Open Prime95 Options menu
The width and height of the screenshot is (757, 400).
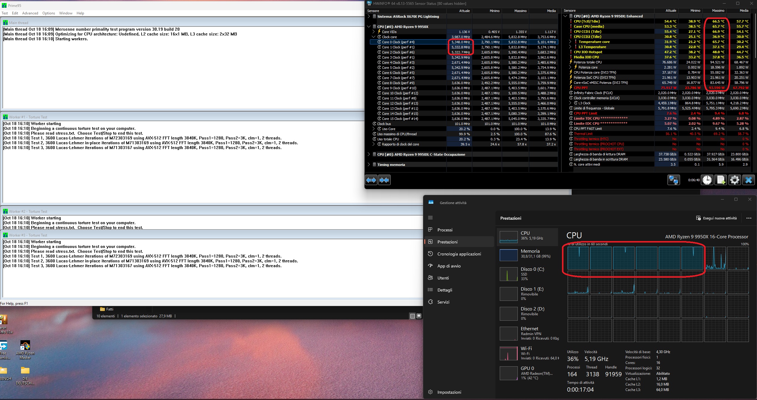[49, 13]
